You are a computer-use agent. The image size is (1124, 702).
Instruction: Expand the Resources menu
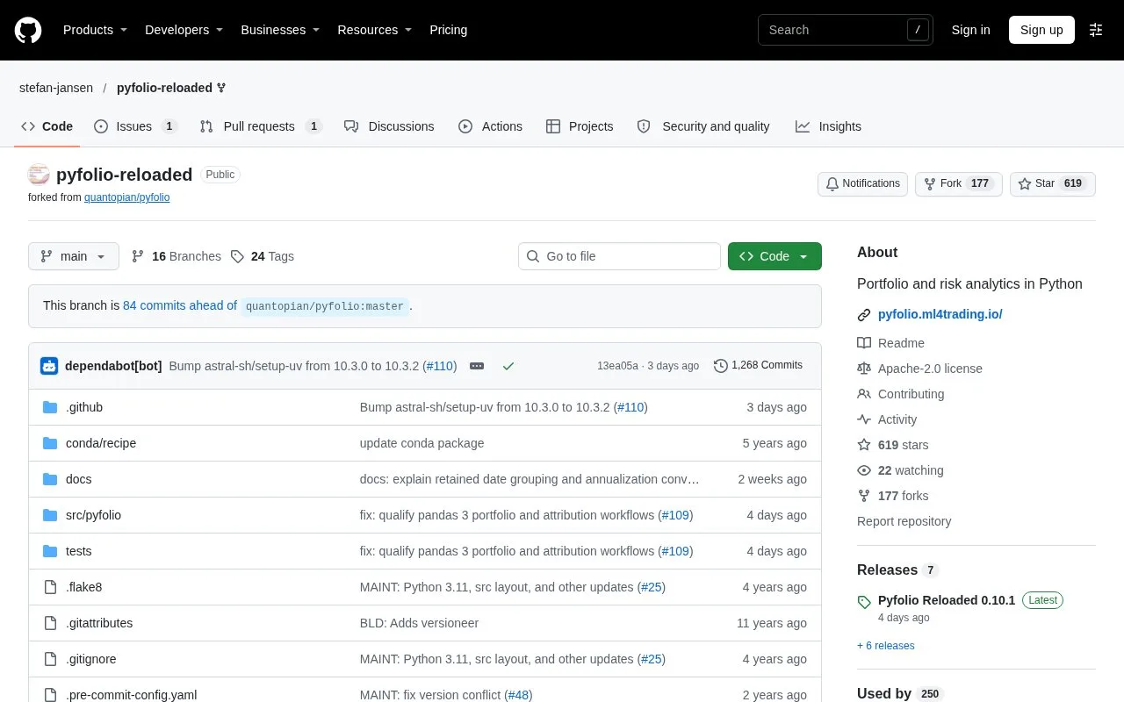click(x=375, y=30)
